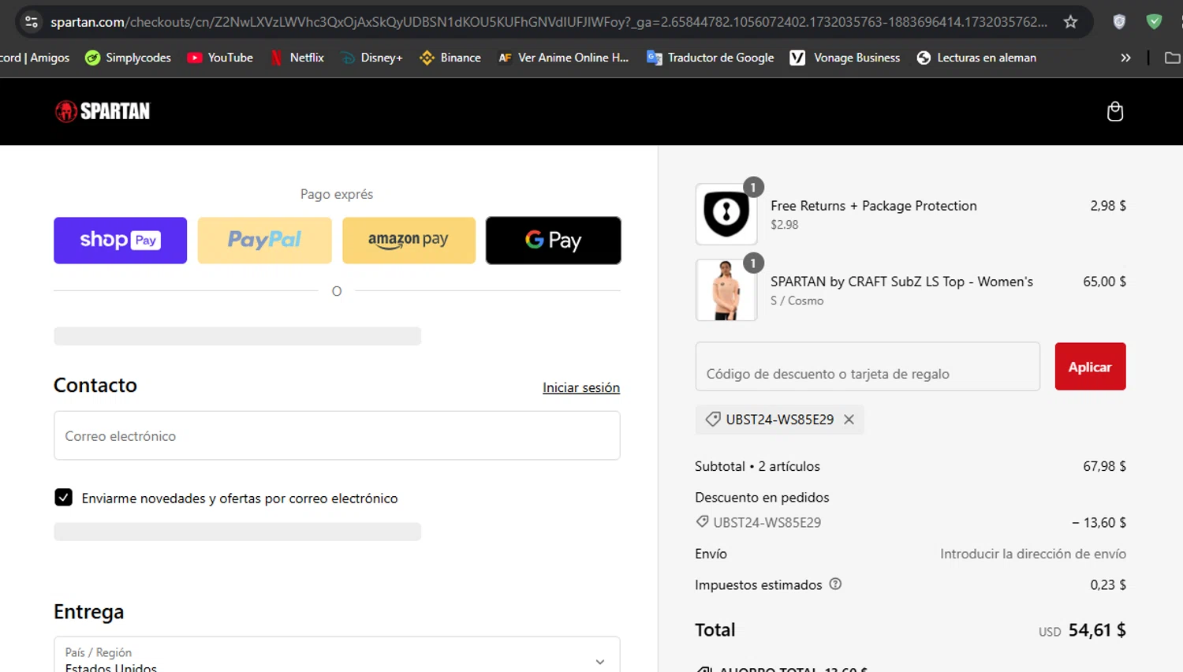Click the Spartan logo in header
Image resolution: width=1183 pixels, height=672 pixels.
coord(102,111)
